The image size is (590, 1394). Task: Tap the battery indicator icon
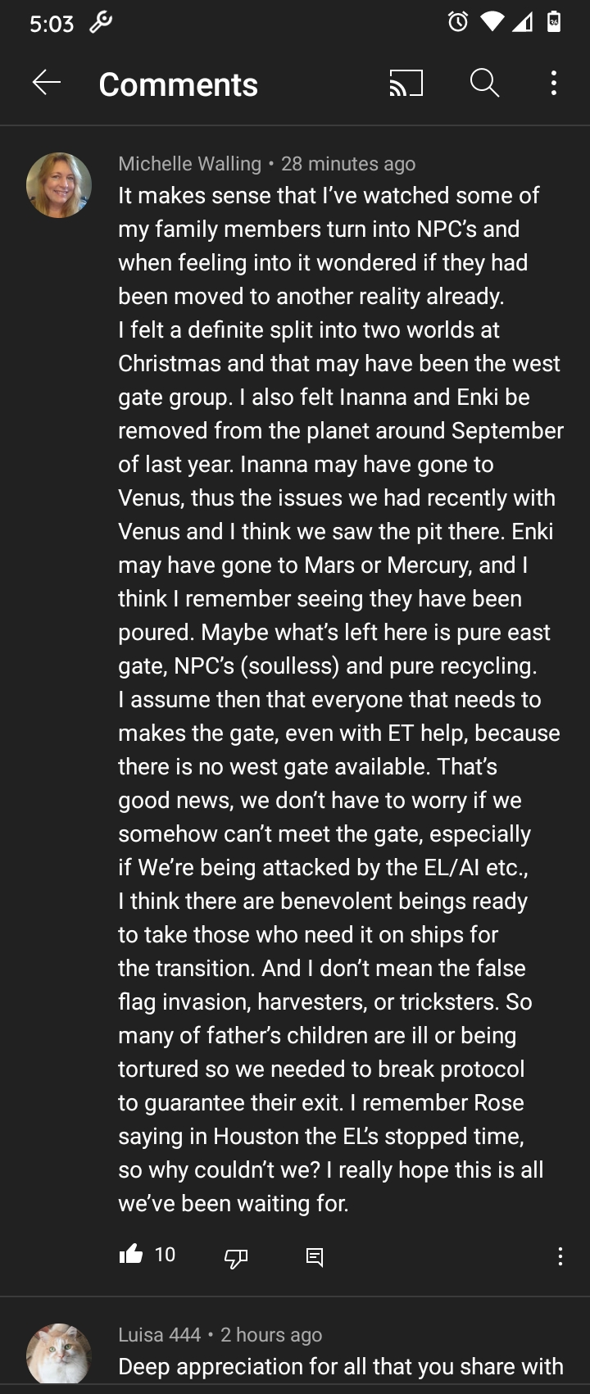point(554,22)
